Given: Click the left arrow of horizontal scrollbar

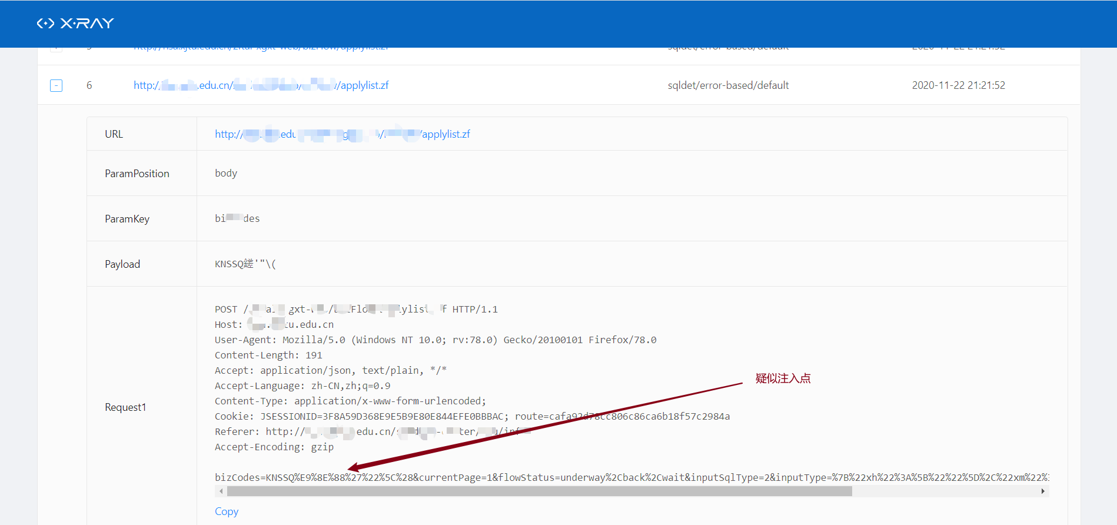Looking at the screenshot, I should [x=221, y=491].
